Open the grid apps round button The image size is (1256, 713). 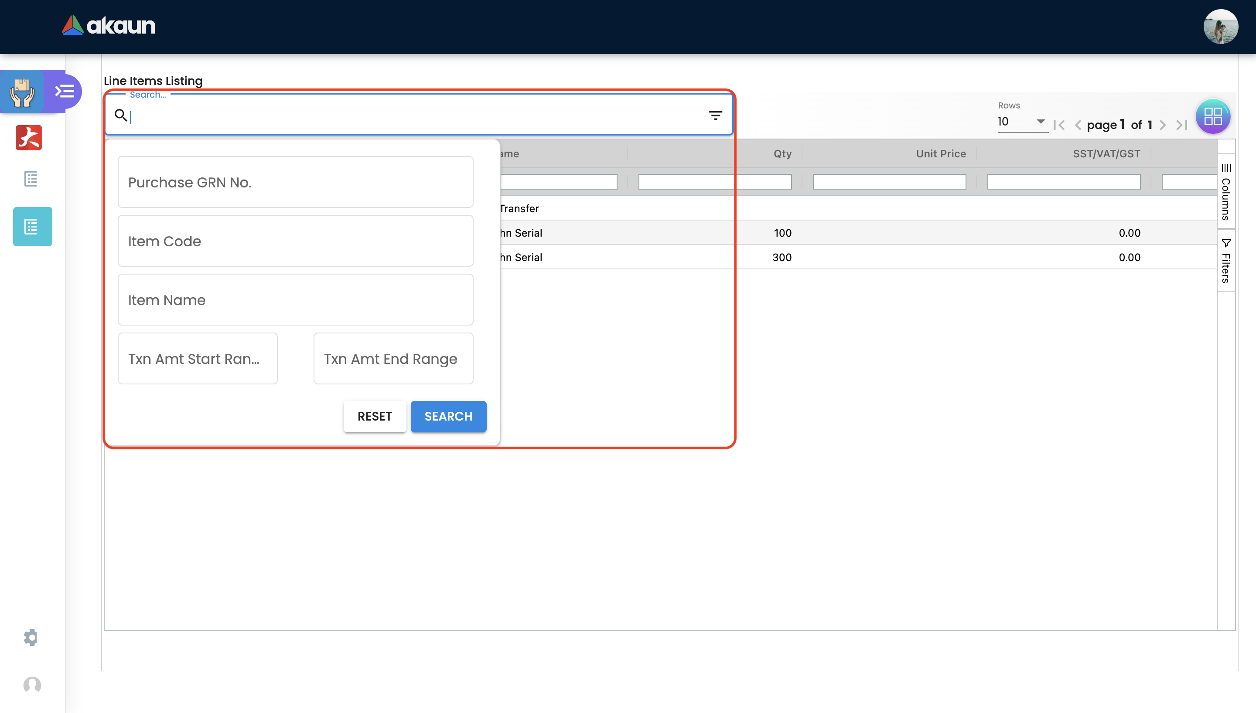(x=1213, y=116)
